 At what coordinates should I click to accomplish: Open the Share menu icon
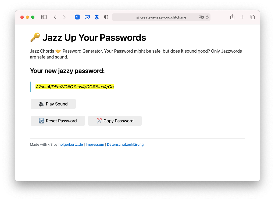click(x=232, y=17)
